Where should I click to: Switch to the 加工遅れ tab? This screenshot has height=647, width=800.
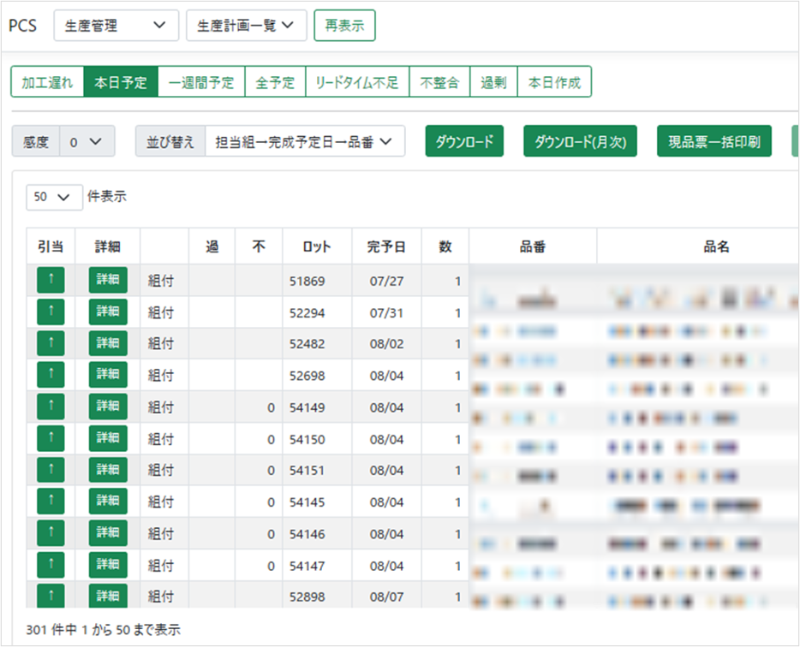(x=47, y=83)
